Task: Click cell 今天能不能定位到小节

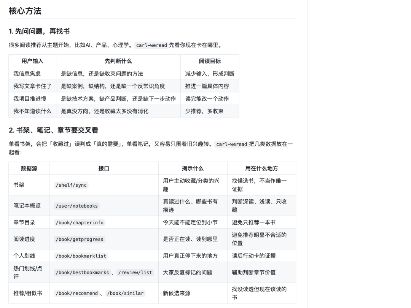Action: click(193, 222)
